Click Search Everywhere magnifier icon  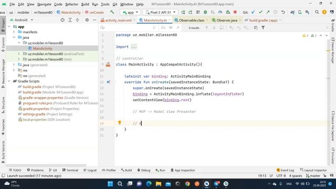point(317,12)
